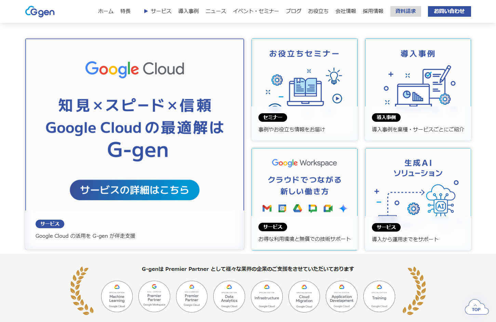The width and height of the screenshot is (496, 322).
Task: Open the 導入事例 navigation menu item
Action: [188, 11]
